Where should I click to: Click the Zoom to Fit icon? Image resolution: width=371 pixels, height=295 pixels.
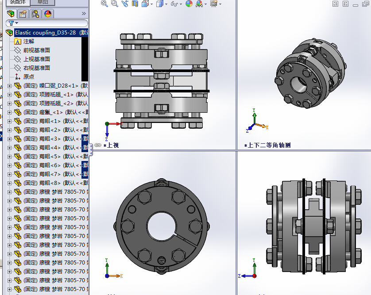(104, 3)
